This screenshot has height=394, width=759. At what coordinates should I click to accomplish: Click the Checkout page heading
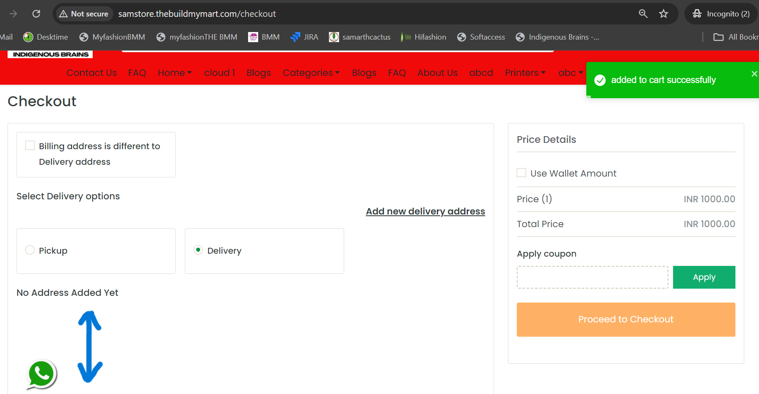(x=42, y=102)
